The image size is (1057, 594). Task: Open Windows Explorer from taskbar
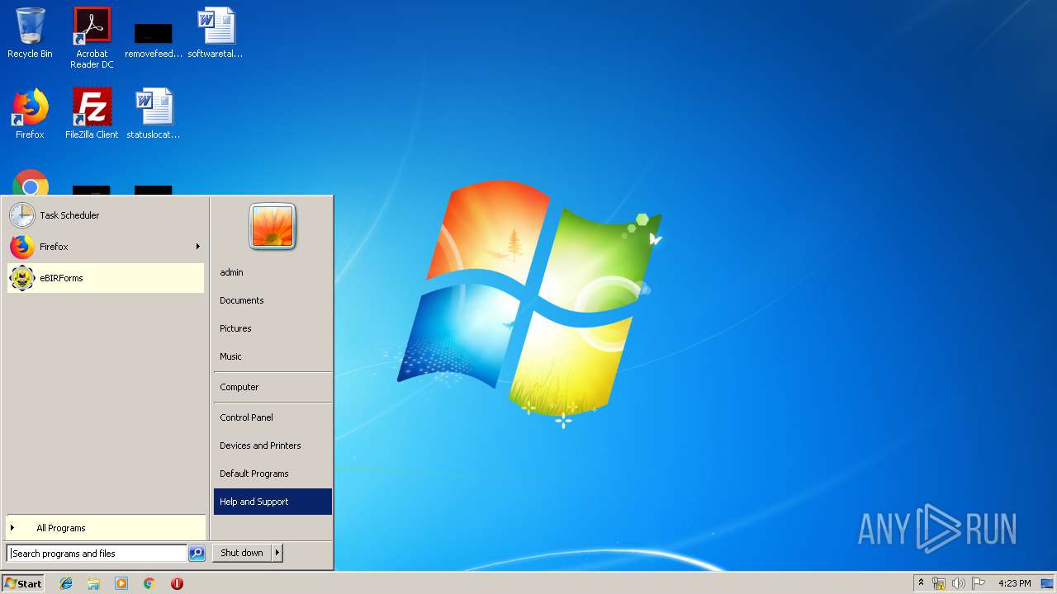(93, 583)
